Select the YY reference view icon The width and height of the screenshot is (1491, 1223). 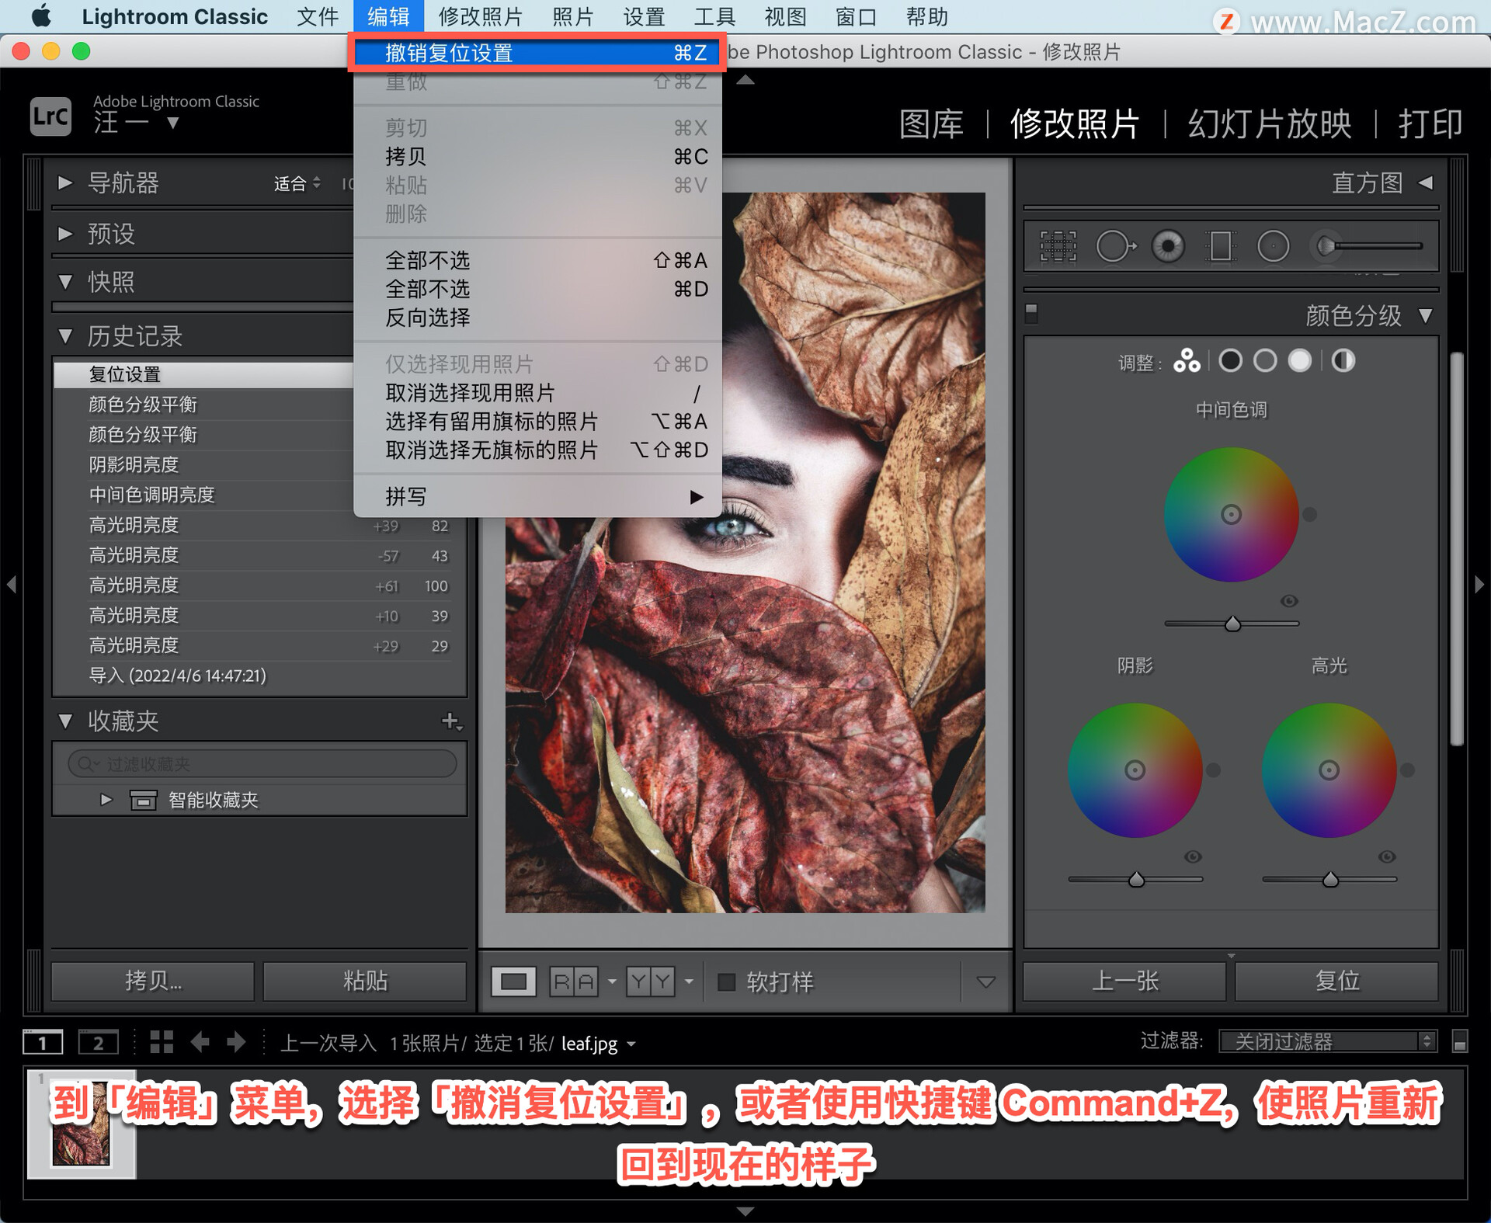click(x=651, y=982)
